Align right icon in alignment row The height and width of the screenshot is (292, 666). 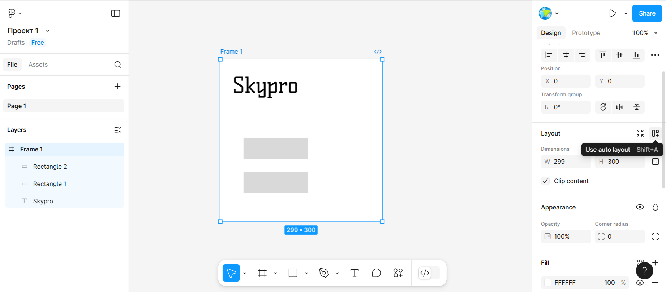[582, 55]
